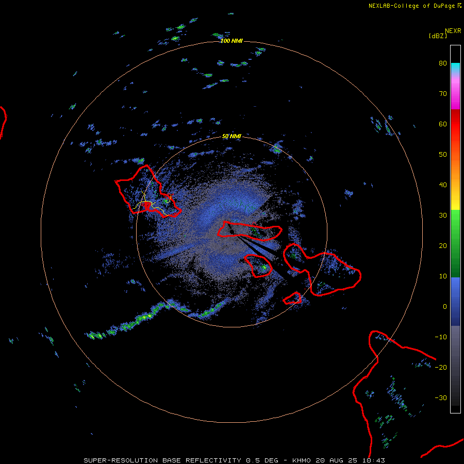Click the green segment of the reflectivity color bar
The height and width of the screenshot is (464, 464).
click(455, 243)
